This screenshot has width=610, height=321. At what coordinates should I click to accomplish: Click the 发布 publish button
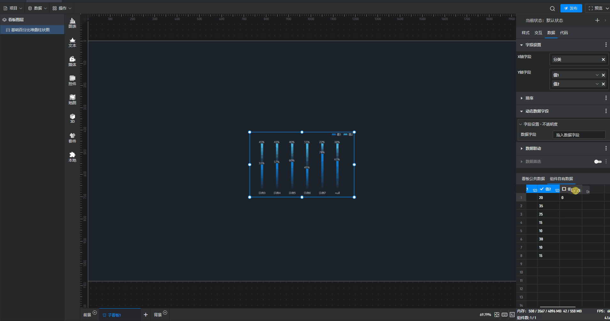(x=571, y=8)
